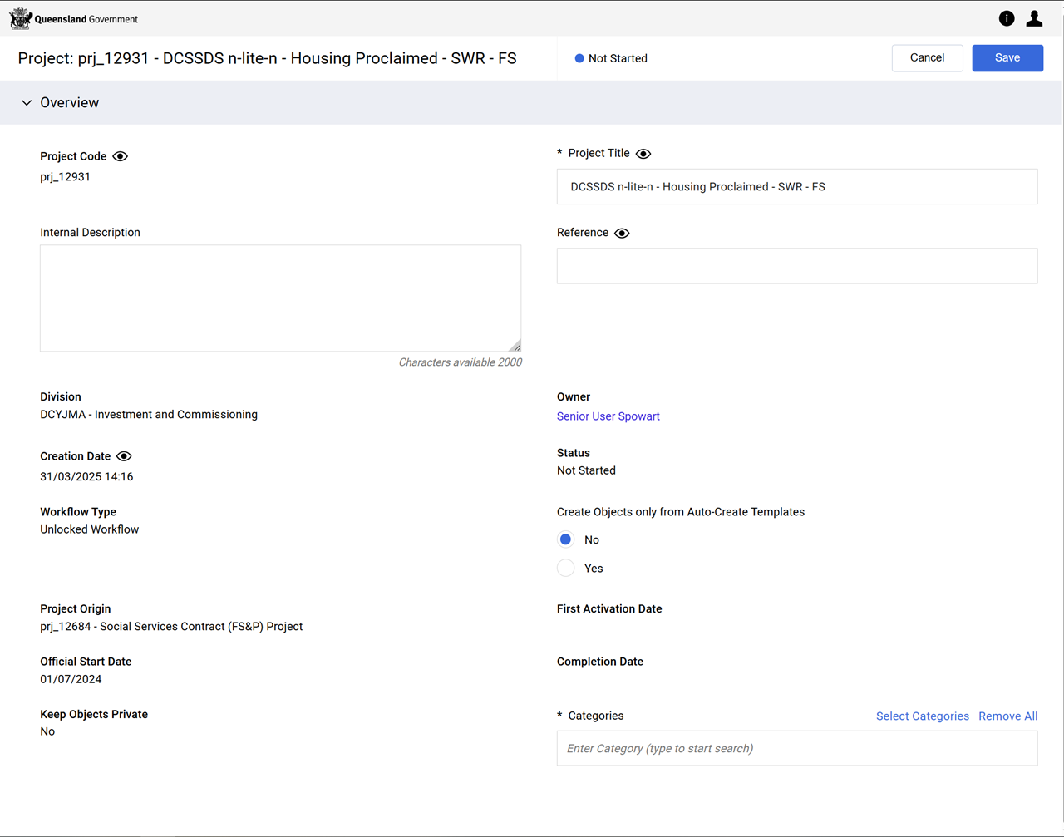
Task: Click the eye icon beside Project Code
Action: pyautogui.click(x=121, y=156)
